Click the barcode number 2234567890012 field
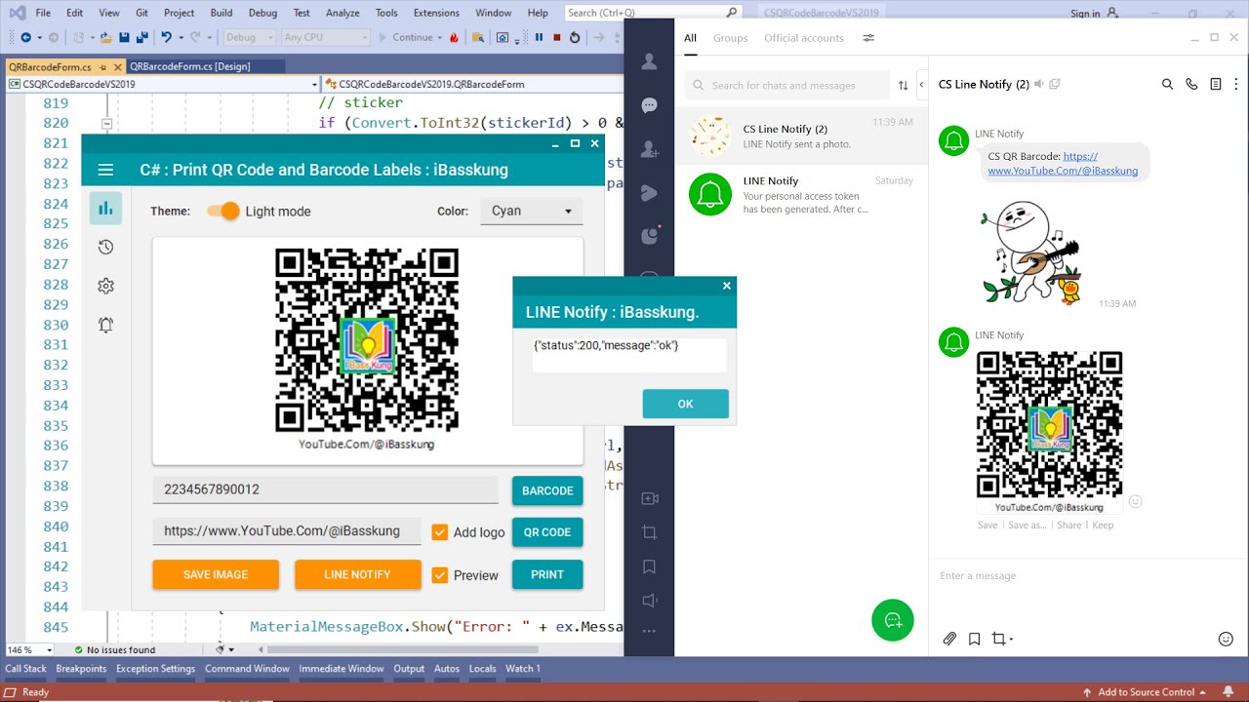The image size is (1249, 702). (x=326, y=489)
